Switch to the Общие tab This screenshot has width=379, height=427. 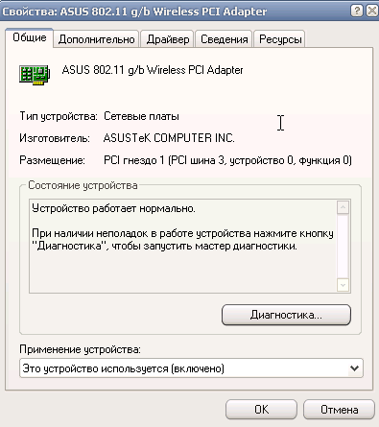[30, 37]
